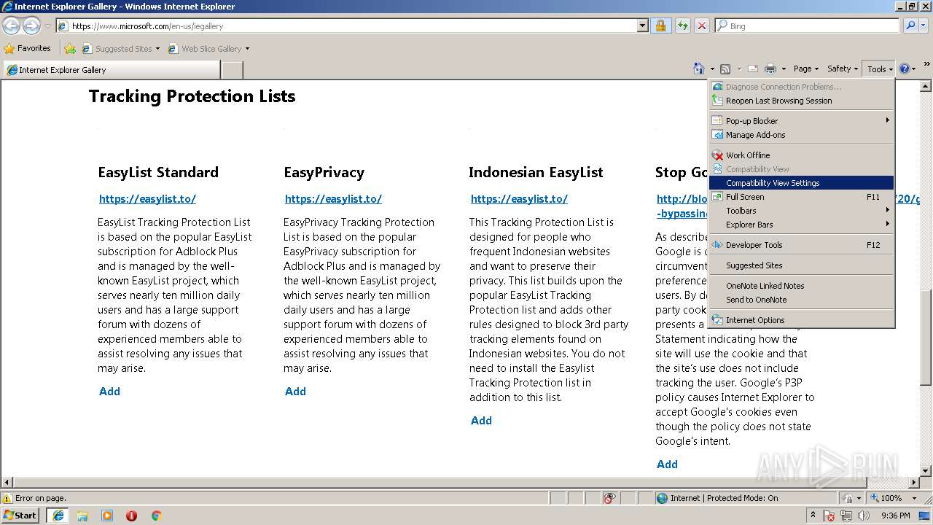Go to the Home page icon
Image resolution: width=933 pixels, height=525 pixels.
pyautogui.click(x=699, y=69)
